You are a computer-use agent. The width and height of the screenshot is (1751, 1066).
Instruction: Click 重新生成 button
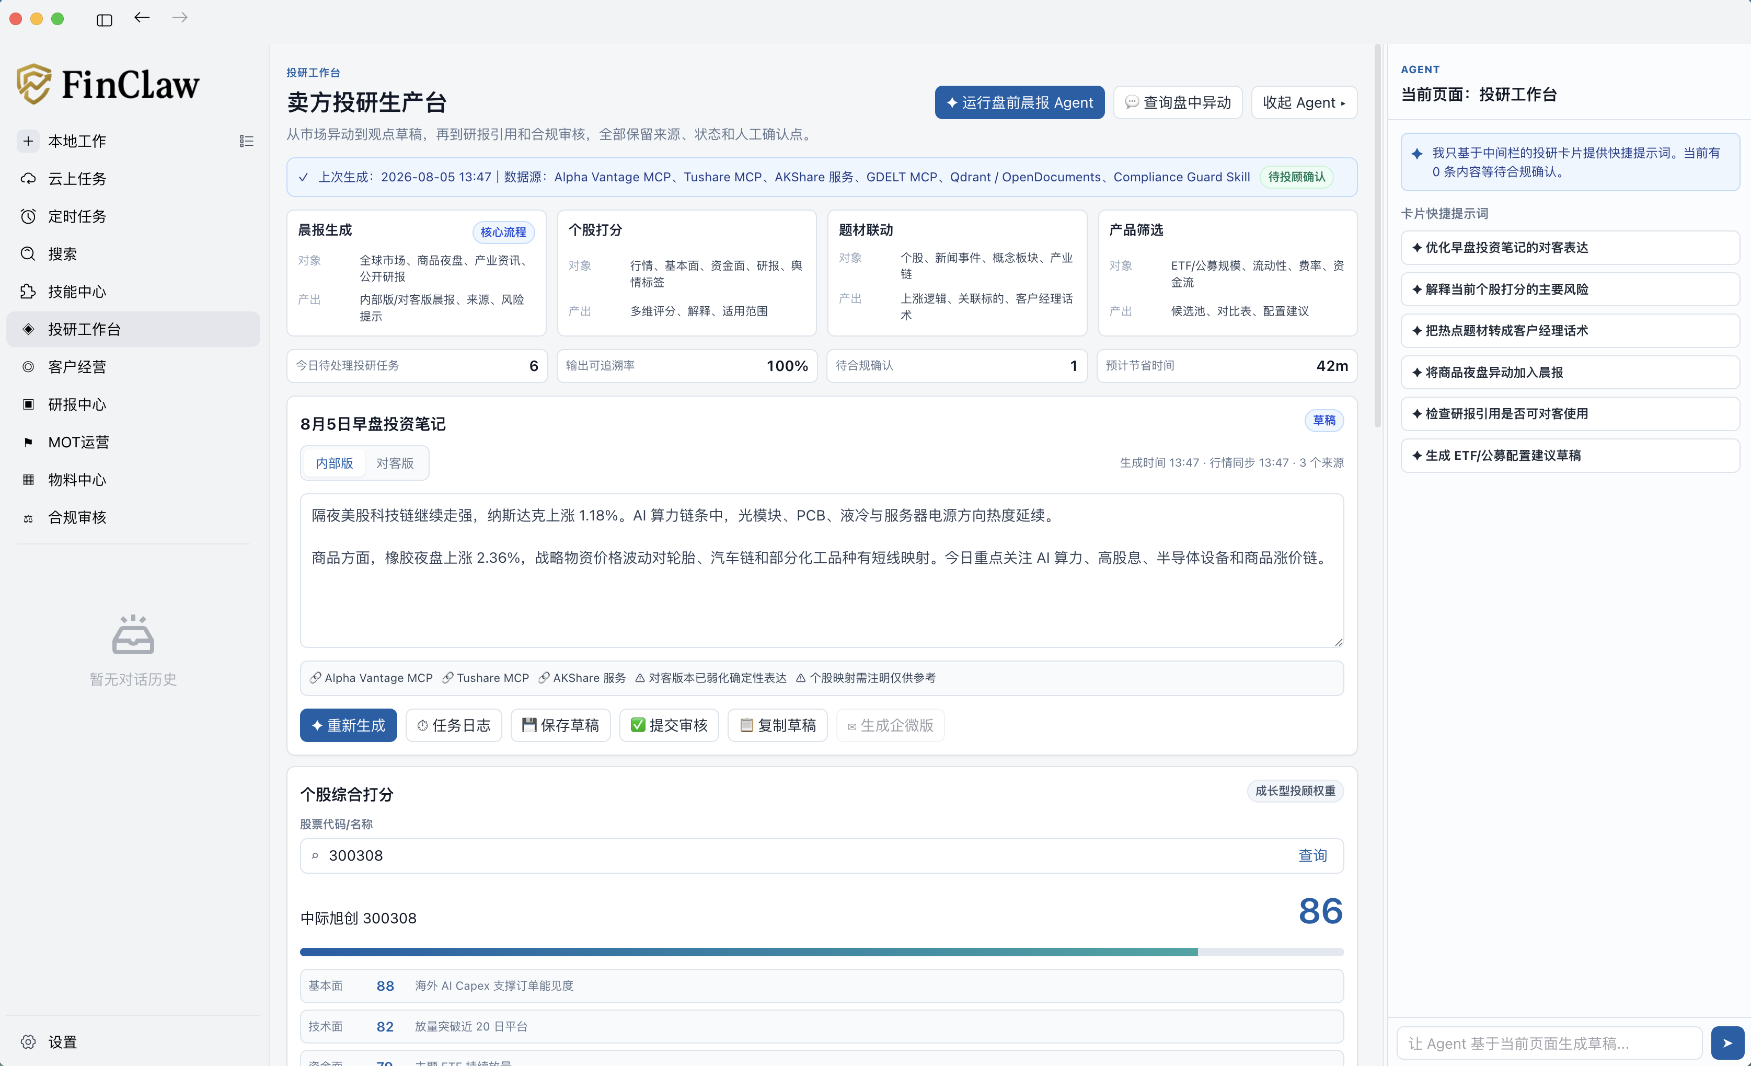[x=348, y=725]
